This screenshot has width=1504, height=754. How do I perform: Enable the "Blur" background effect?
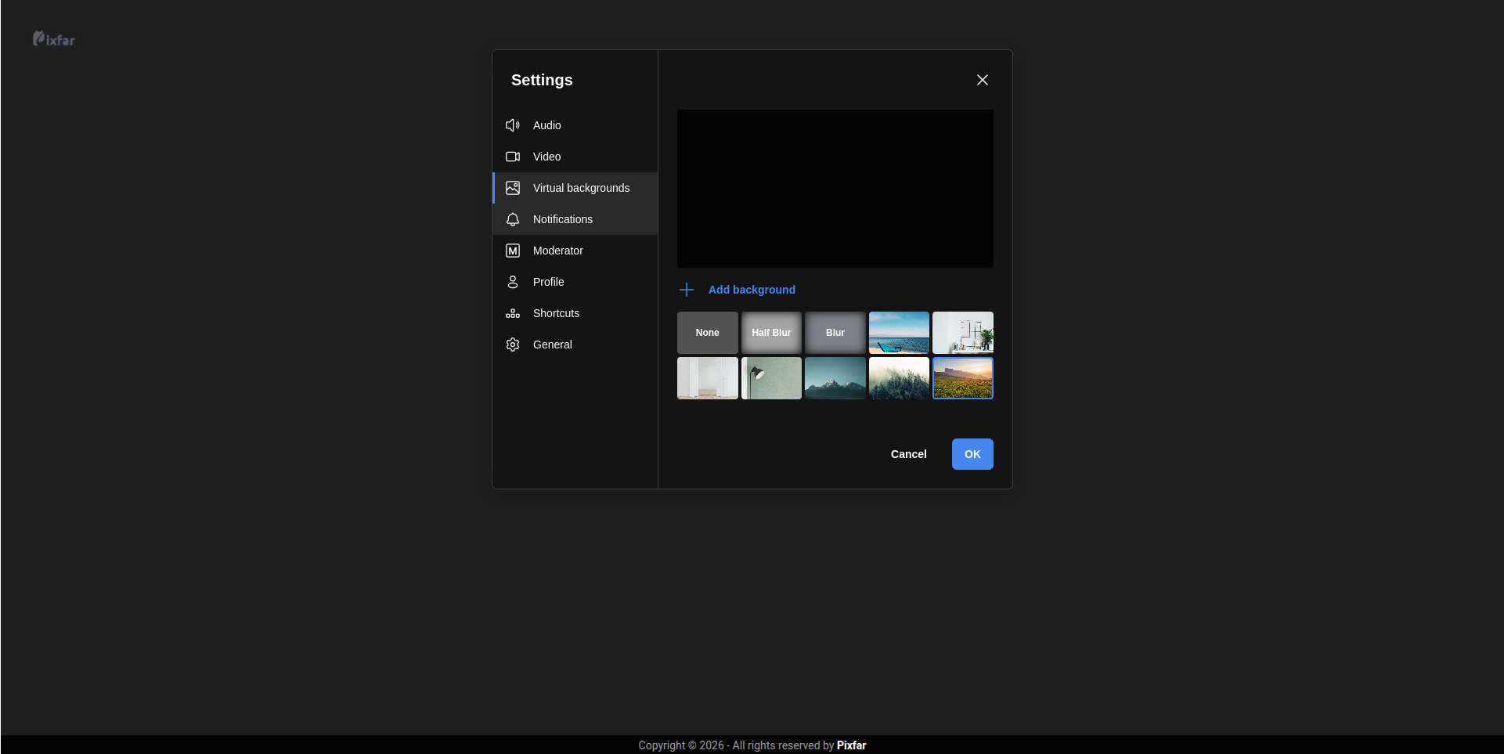click(x=835, y=332)
